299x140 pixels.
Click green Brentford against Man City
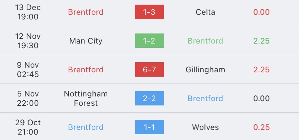(205, 41)
